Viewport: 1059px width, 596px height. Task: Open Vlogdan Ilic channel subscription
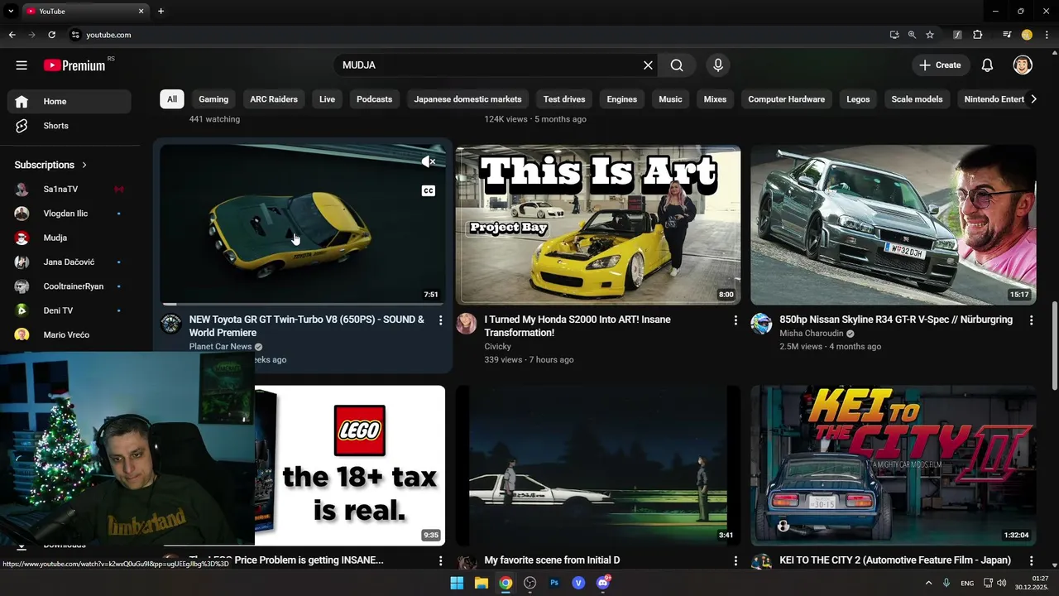click(69, 214)
